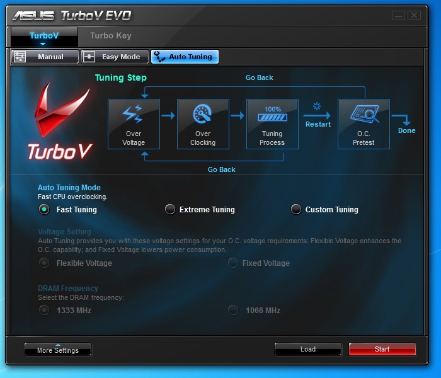Click the Load button

pyautogui.click(x=308, y=349)
